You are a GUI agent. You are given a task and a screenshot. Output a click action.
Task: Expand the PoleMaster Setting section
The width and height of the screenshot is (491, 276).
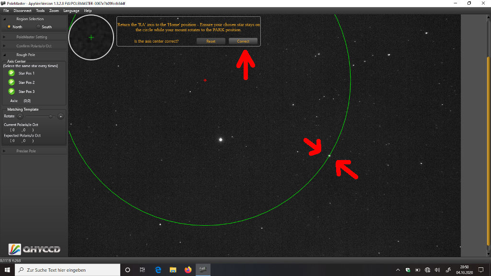32,37
